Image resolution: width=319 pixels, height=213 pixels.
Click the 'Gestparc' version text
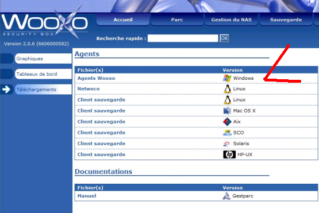click(243, 196)
